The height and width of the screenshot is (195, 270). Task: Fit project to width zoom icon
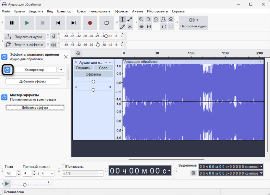point(164,19)
